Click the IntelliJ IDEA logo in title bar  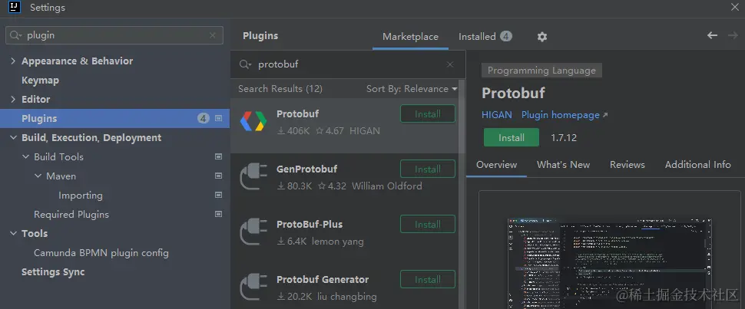(x=15, y=7)
